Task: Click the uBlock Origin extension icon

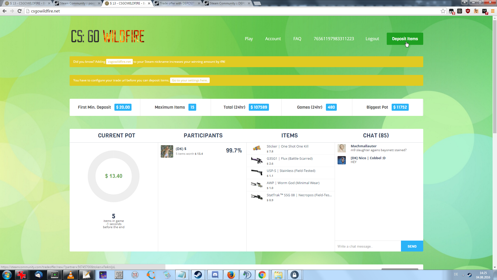Action: 468,11
